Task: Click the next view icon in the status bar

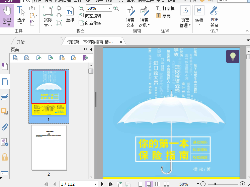Action: [128, 184]
